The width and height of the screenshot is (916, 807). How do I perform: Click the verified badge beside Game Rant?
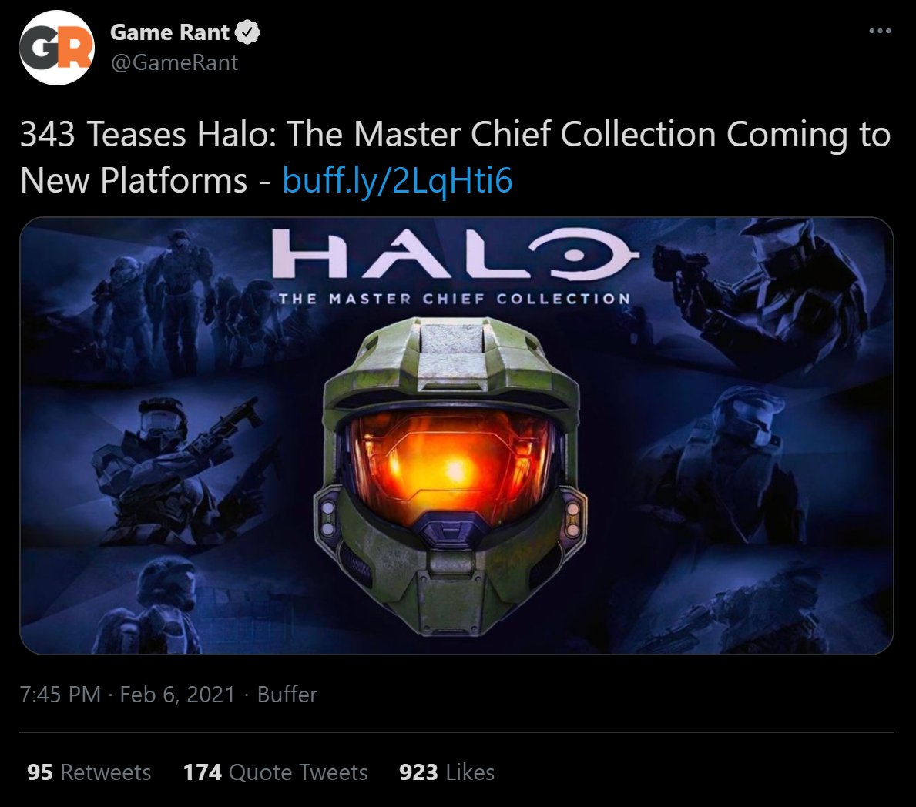tap(247, 32)
